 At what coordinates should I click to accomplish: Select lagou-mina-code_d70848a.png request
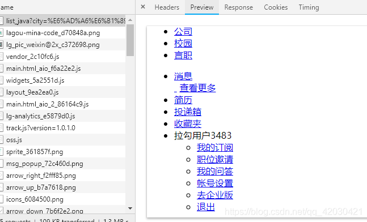pyautogui.click(x=63, y=33)
